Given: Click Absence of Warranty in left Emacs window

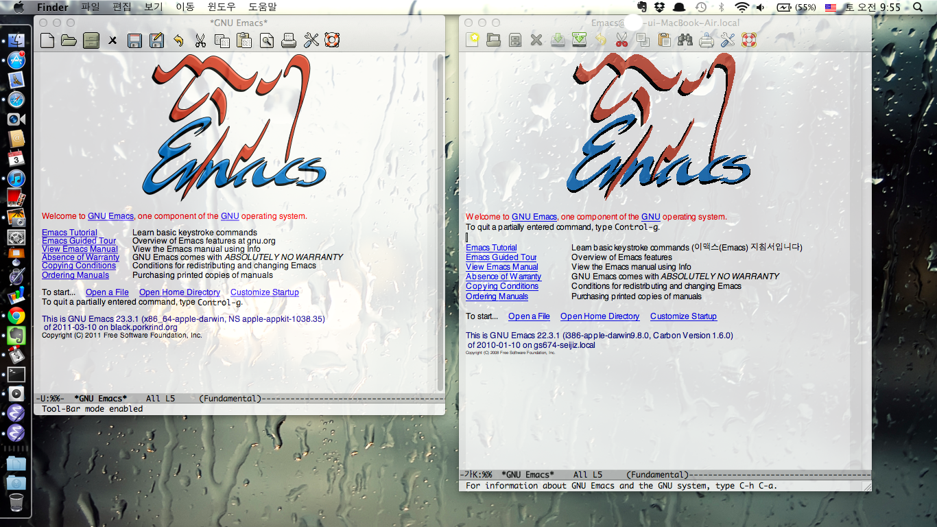Looking at the screenshot, I should [81, 257].
